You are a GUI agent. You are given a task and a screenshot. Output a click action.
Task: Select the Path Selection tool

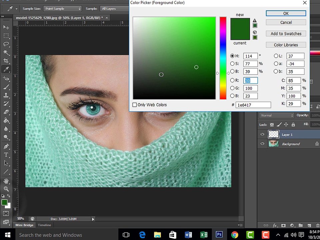(x=6, y=163)
